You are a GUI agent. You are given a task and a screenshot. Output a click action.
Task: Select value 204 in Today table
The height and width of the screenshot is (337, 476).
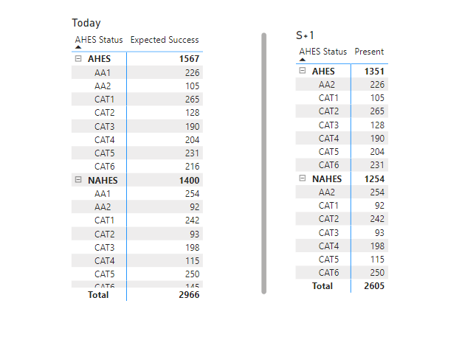pyautogui.click(x=192, y=140)
